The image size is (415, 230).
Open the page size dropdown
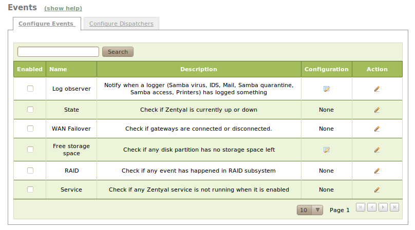point(310,210)
